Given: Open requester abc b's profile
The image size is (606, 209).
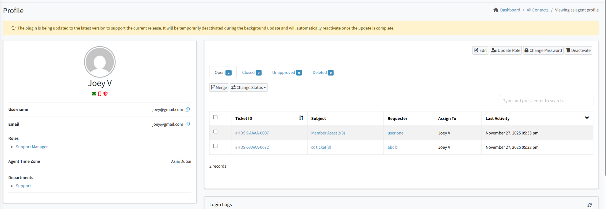Looking at the screenshot, I should click(x=392, y=147).
